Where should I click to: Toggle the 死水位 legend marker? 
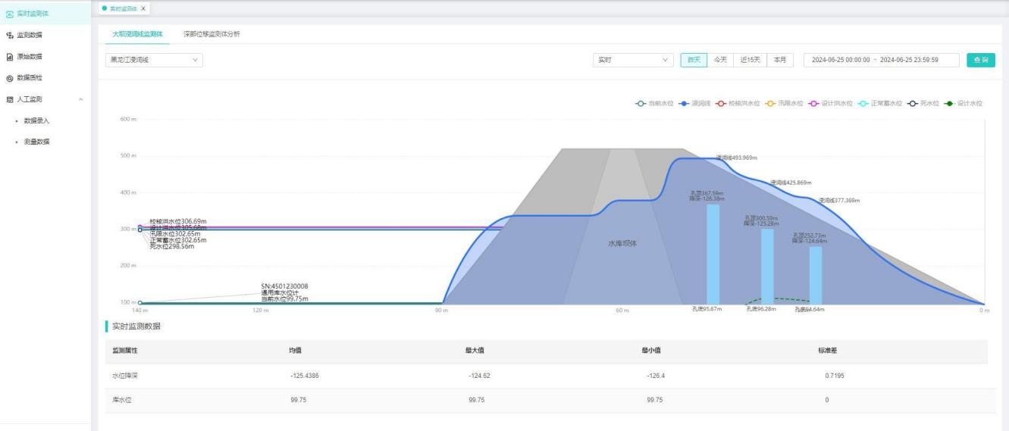tap(916, 103)
